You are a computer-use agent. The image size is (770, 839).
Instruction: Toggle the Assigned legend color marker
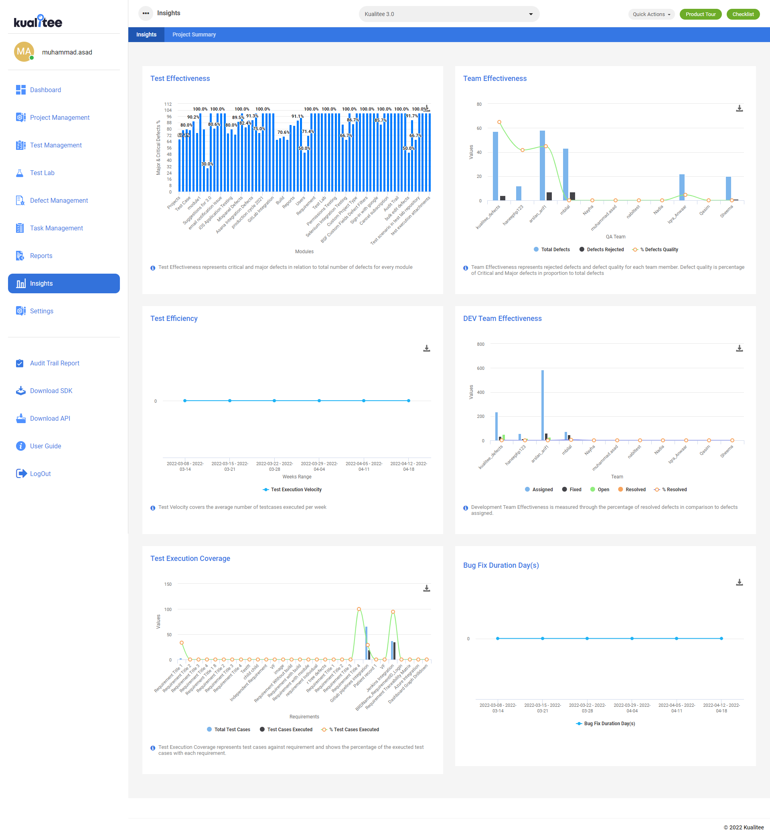pos(527,490)
